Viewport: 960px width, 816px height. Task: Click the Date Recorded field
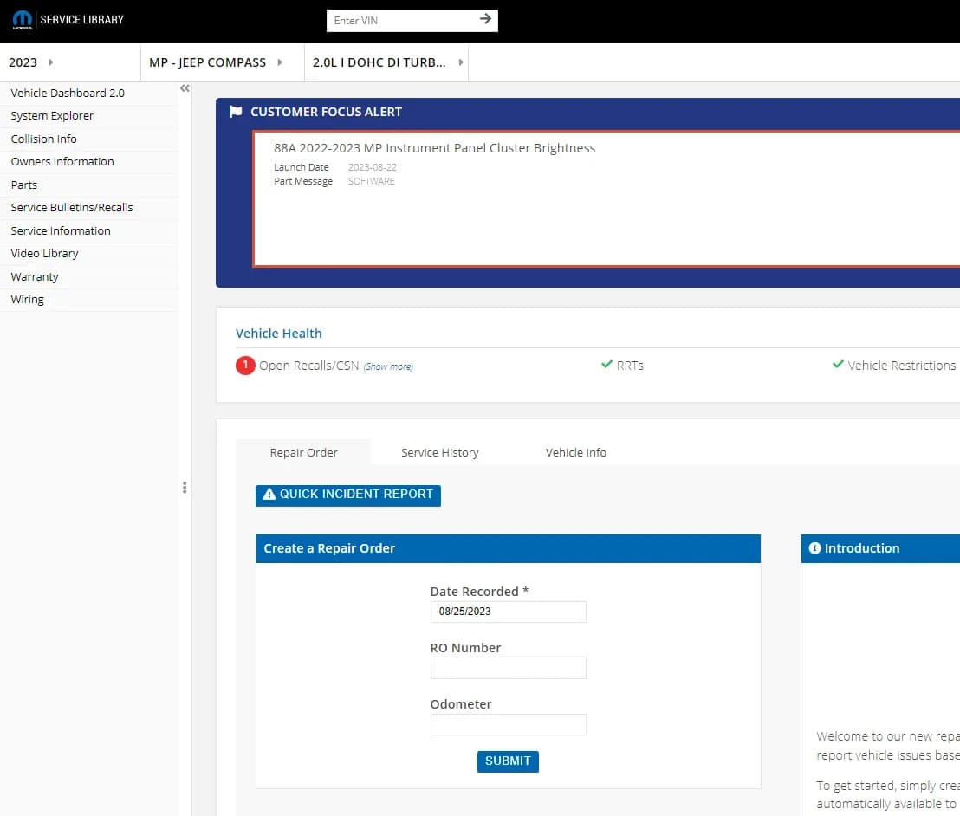point(509,612)
